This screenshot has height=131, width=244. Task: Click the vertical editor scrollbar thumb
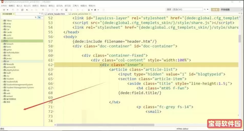click(240, 39)
